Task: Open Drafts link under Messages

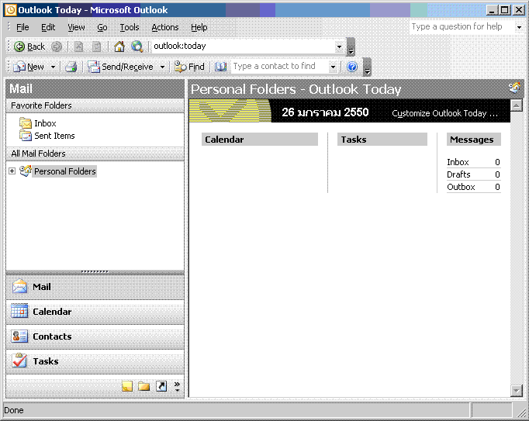Action: (x=458, y=174)
